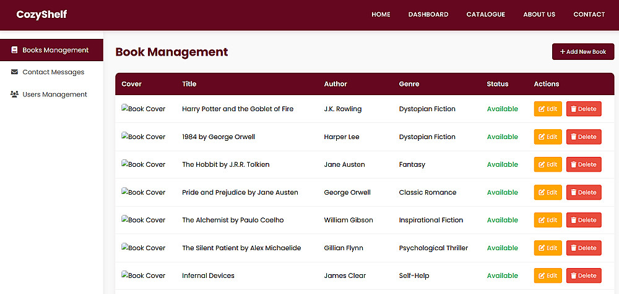
Task: Click the CozyShelf logo
Action: click(x=41, y=14)
